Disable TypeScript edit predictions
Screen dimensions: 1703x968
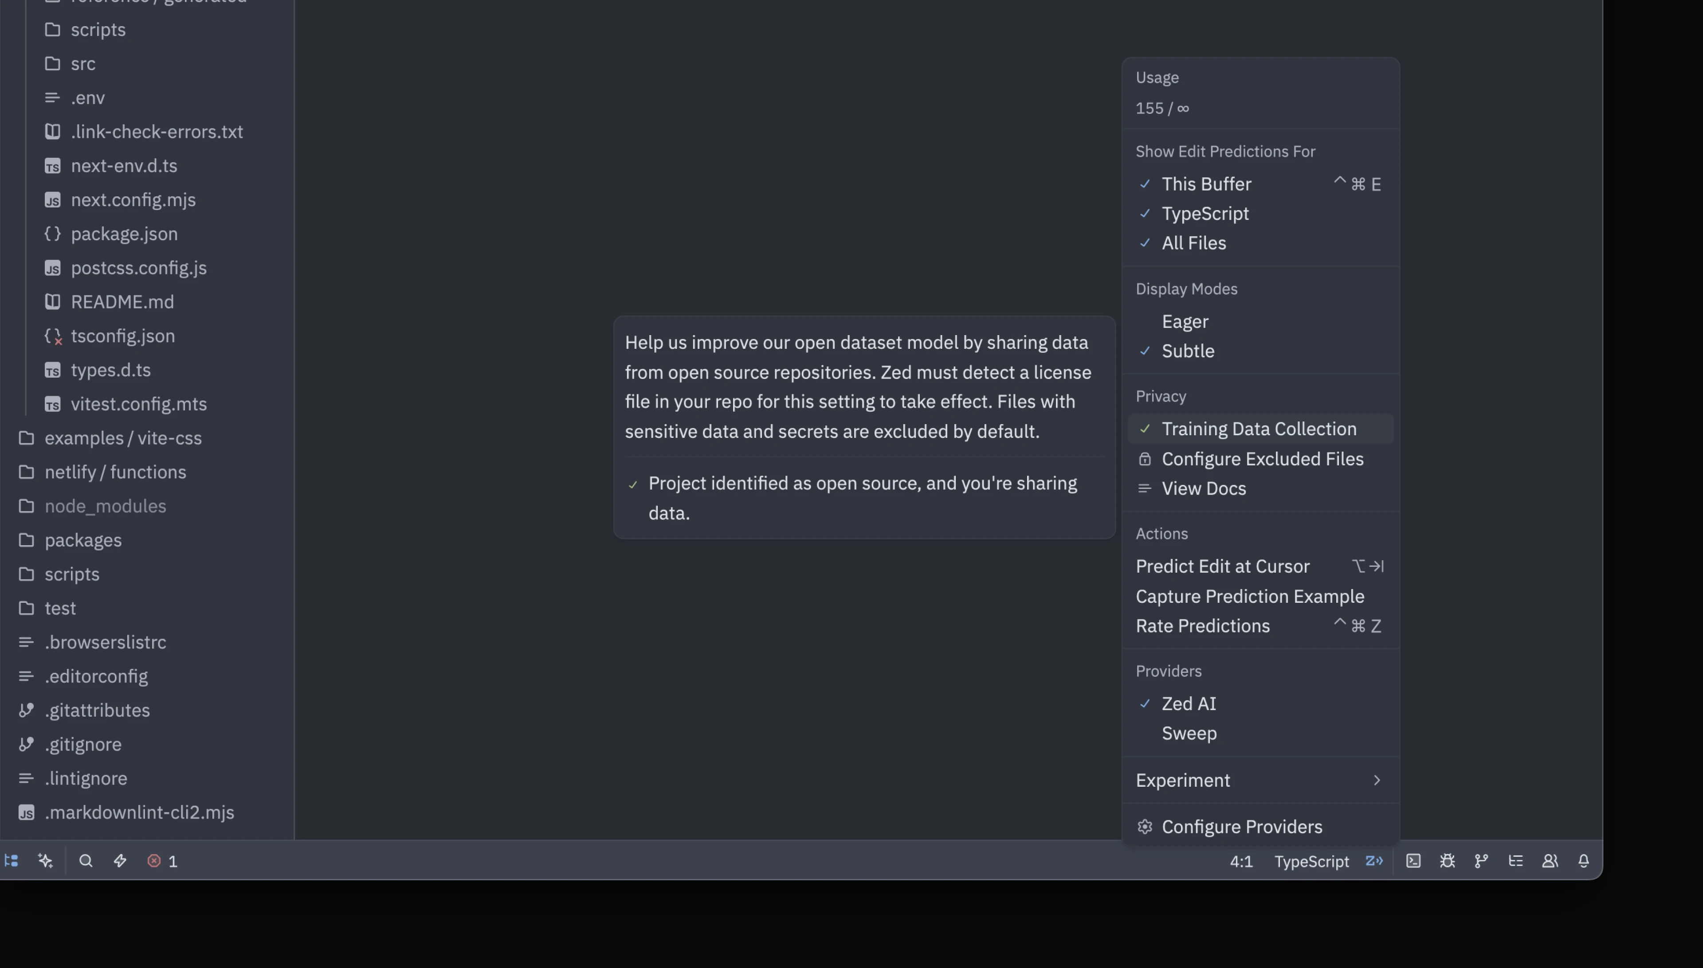click(1205, 214)
